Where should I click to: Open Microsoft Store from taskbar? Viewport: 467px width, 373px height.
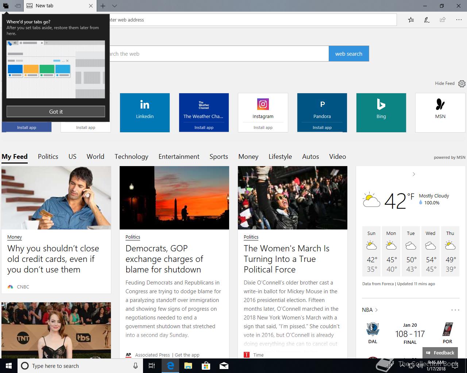(x=206, y=366)
